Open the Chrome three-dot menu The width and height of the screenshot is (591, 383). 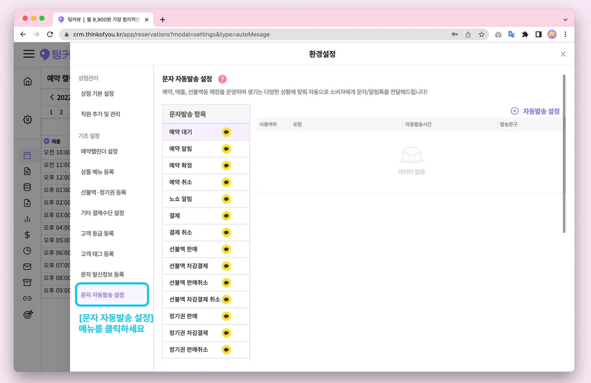tap(565, 34)
